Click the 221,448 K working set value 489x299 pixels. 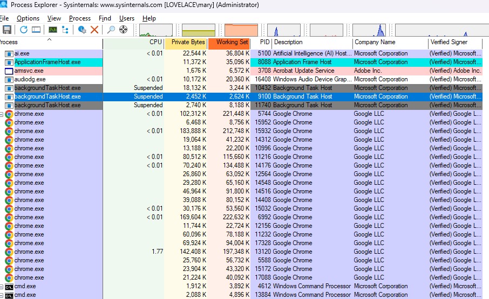coord(236,114)
